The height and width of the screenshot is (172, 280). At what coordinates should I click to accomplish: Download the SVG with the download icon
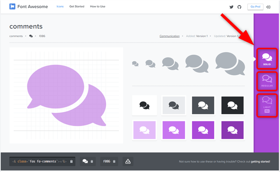(128, 161)
